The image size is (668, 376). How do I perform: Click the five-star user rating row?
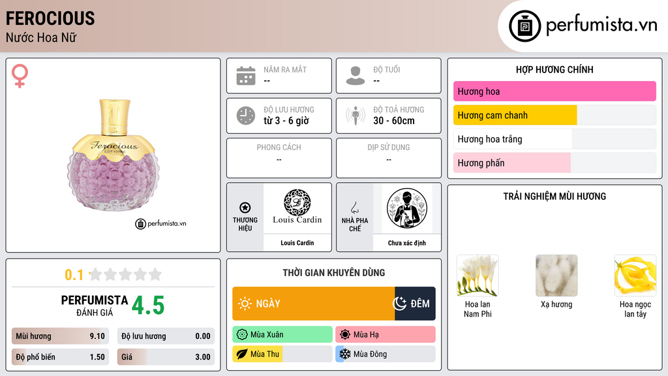pos(125,274)
